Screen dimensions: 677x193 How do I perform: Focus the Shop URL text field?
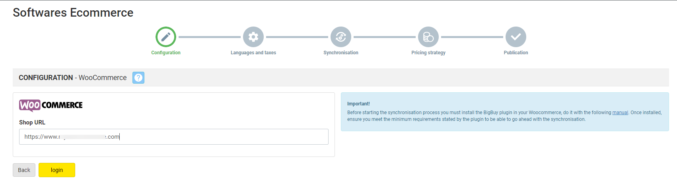[174, 137]
